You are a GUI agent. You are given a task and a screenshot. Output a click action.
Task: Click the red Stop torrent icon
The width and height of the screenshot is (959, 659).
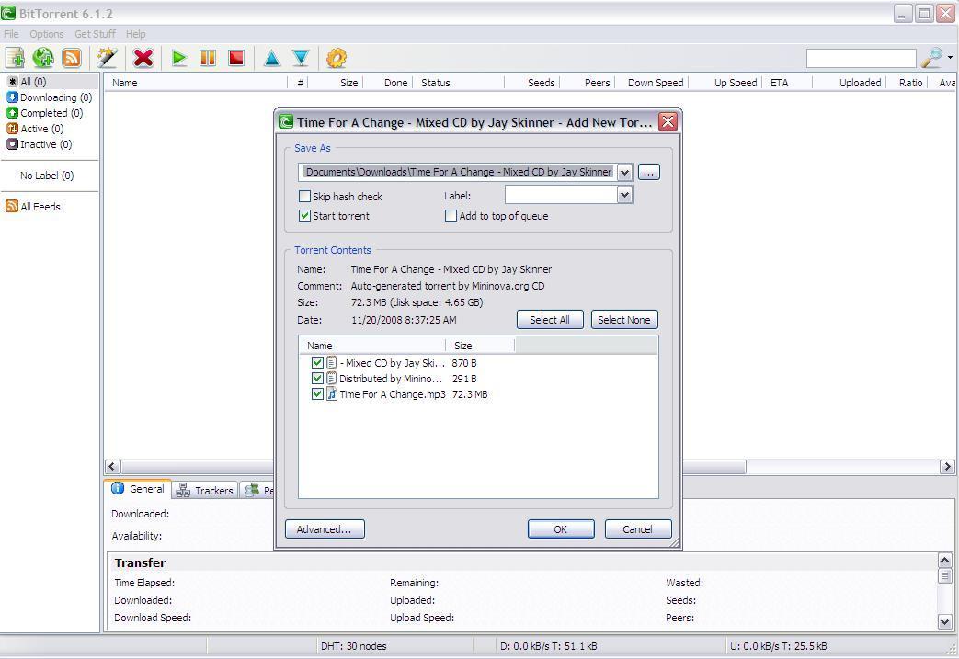pyautogui.click(x=236, y=58)
